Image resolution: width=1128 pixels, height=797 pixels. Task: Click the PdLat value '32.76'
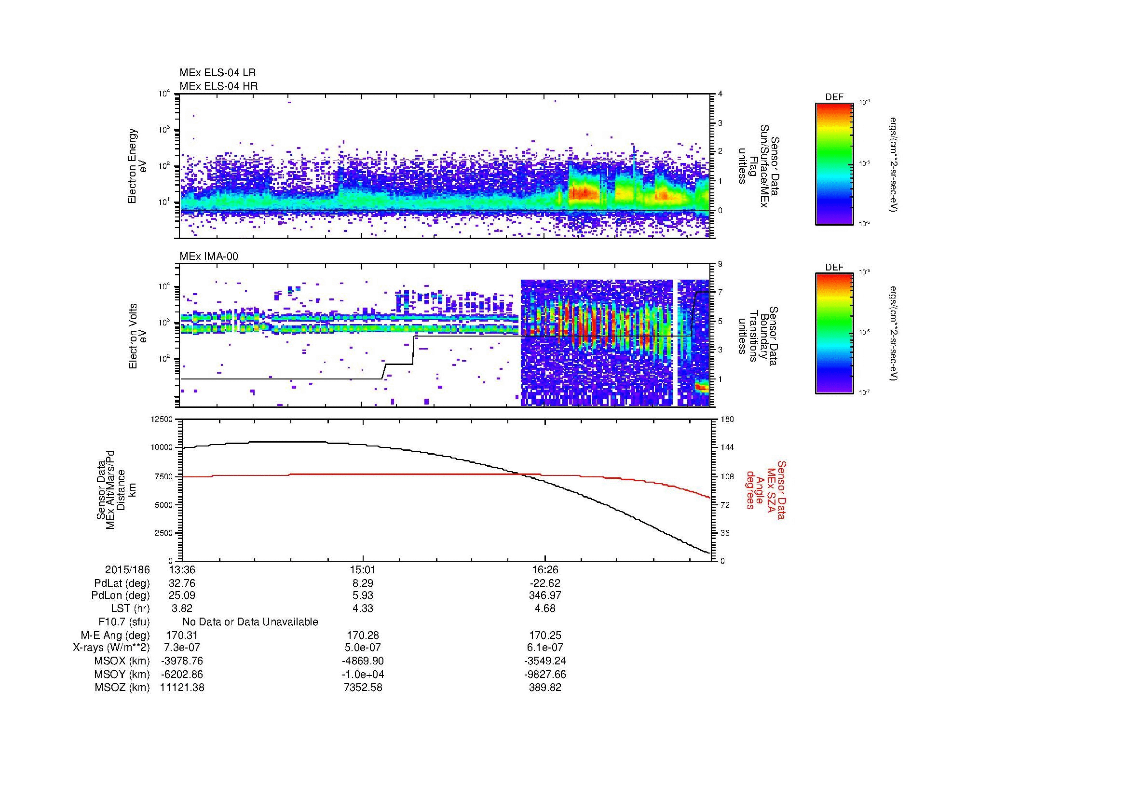coord(182,583)
